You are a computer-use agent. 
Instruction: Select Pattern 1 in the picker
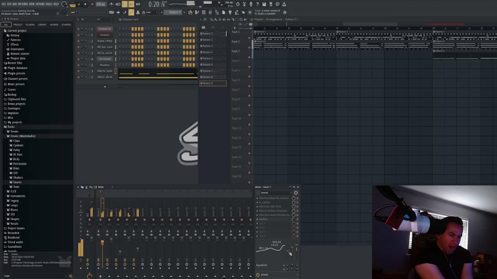(213, 34)
